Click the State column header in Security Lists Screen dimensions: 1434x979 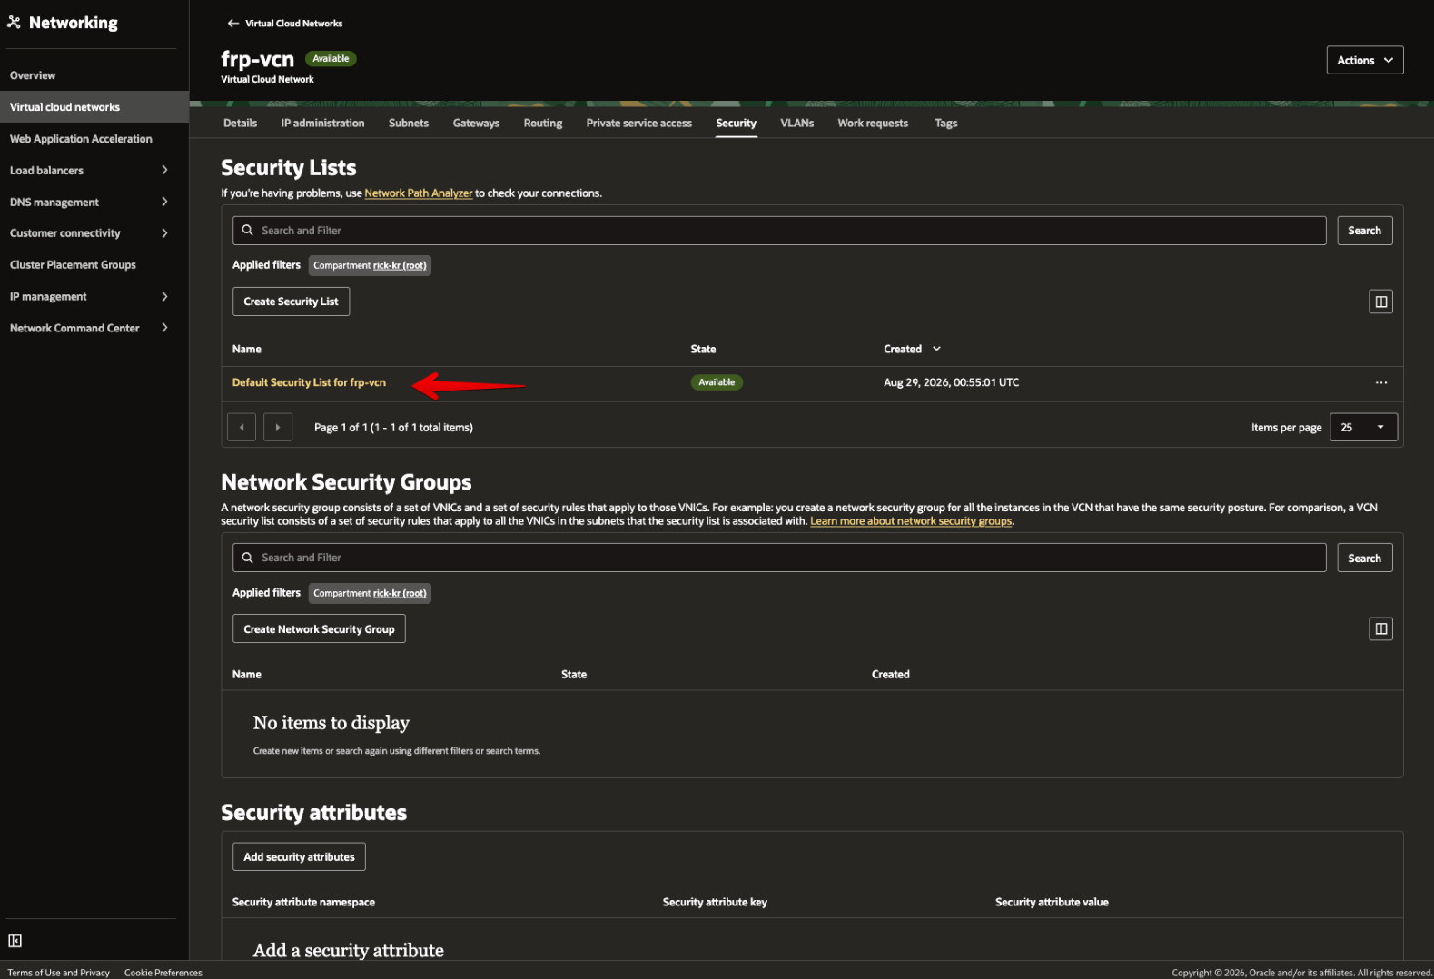pos(703,349)
